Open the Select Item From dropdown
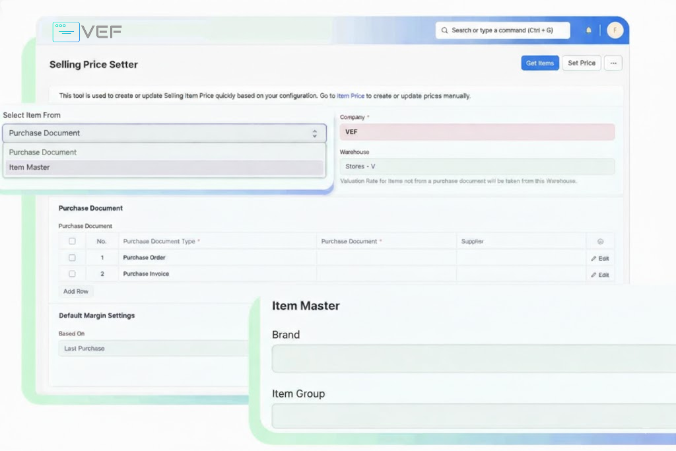Image resolution: width=676 pixels, height=451 pixels. click(164, 133)
